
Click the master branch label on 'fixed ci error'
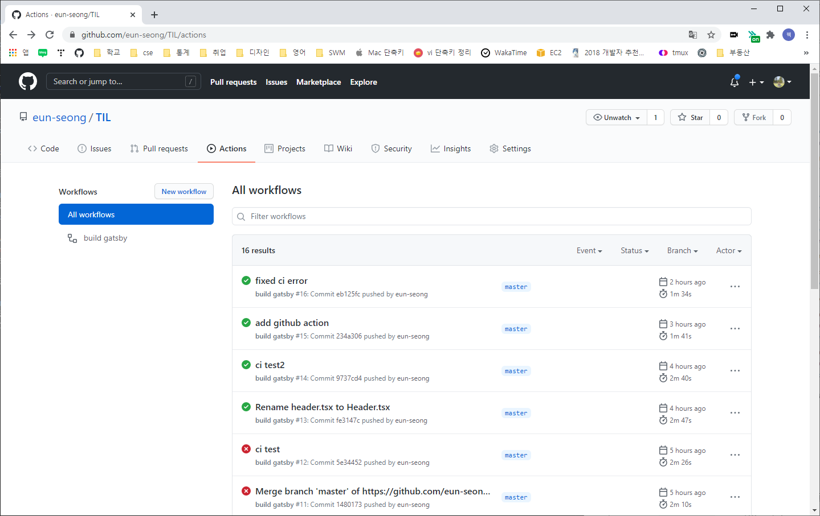tap(516, 287)
